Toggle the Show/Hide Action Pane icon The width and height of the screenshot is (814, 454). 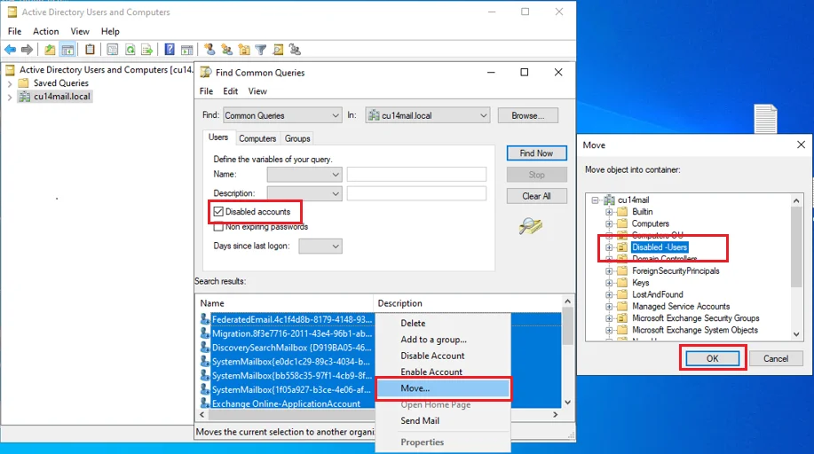tap(187, 50)
